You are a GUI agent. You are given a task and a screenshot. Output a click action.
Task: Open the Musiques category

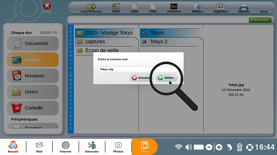pos(33,76)
